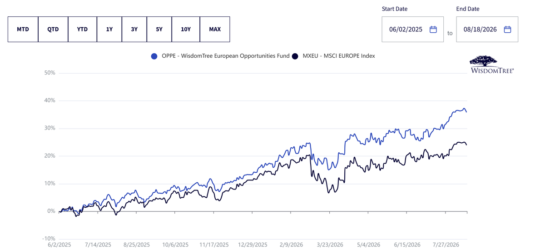The height and width of the screenshot is (250, 545).
Task: Choose the 5Y period button
Action: coord(159,29)
